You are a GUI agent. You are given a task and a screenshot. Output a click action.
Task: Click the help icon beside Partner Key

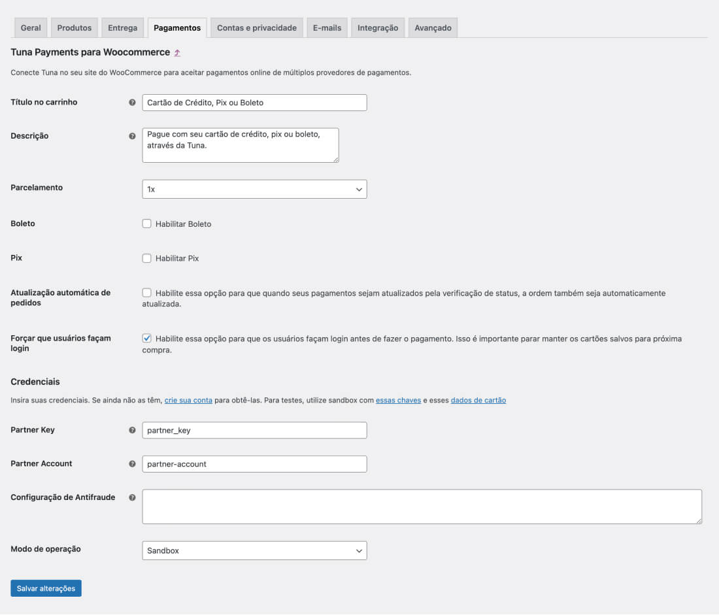(x=132, y=430)
